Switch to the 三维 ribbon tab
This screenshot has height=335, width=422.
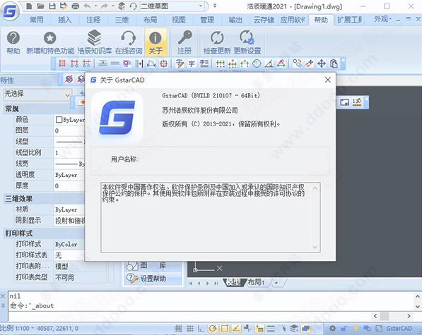pyautogui.click(x=122, y=20)
